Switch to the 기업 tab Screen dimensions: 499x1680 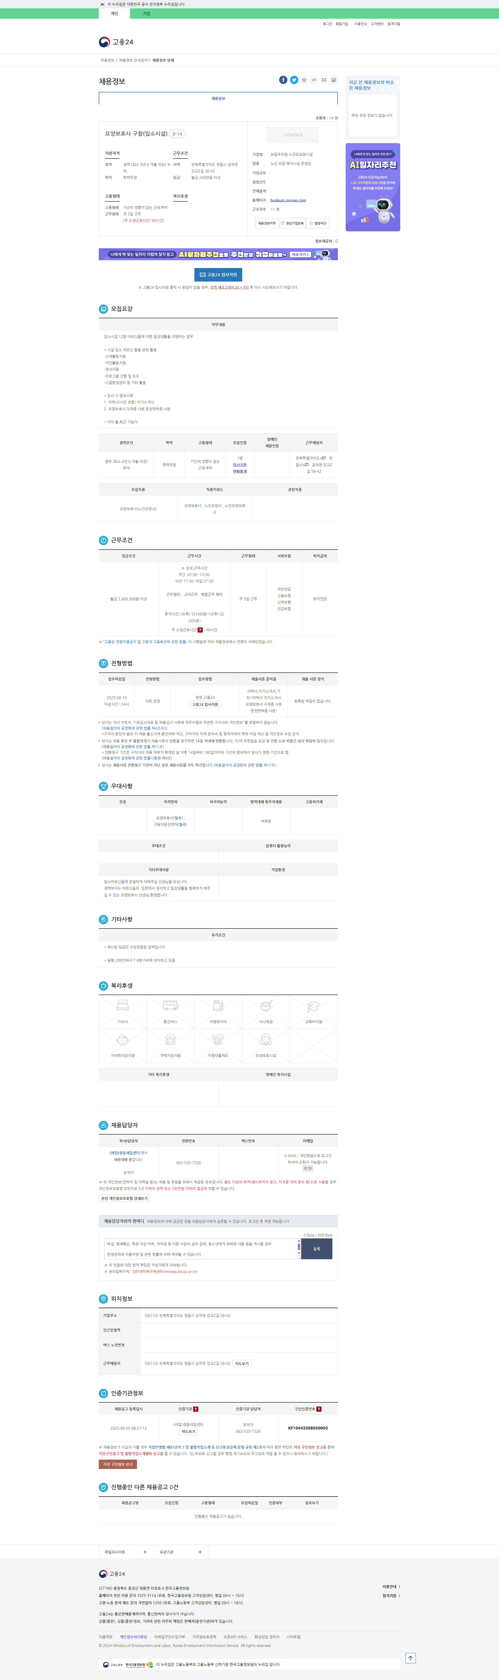147,14
